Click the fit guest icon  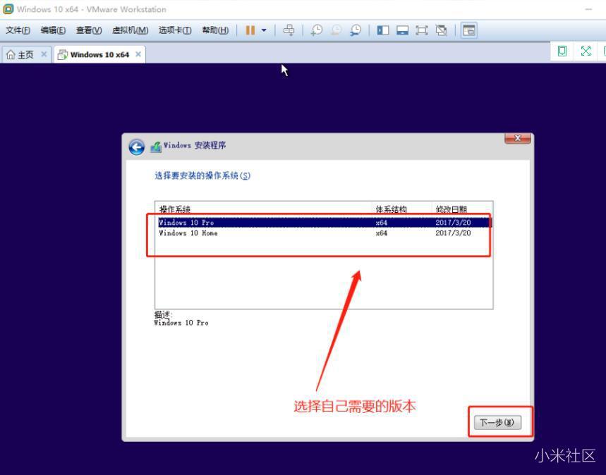coord(562,51)
